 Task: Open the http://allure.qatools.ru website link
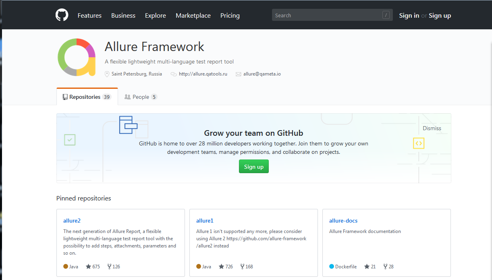click(x=203, y=74)
